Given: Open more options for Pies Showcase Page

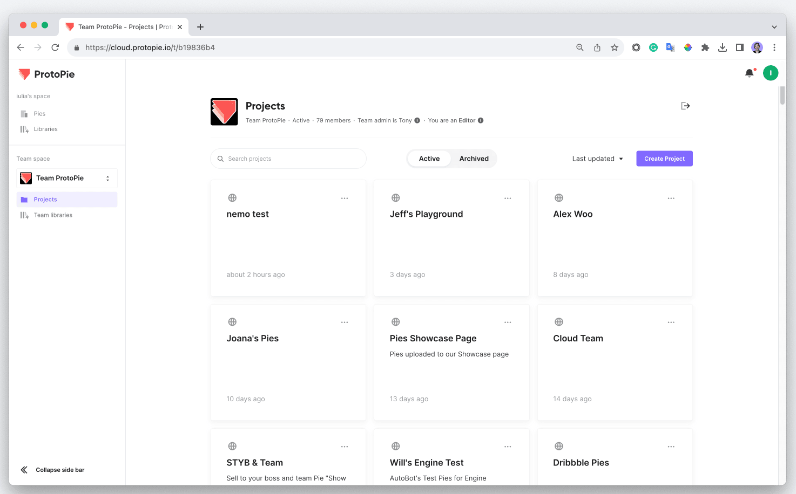Looking at the screenshot, I should tap(508, 323).
